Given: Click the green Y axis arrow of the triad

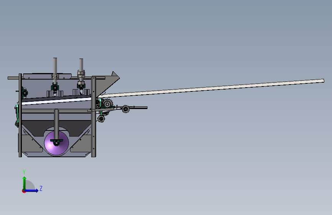Looking at the screenshot, I should (25, 183).
